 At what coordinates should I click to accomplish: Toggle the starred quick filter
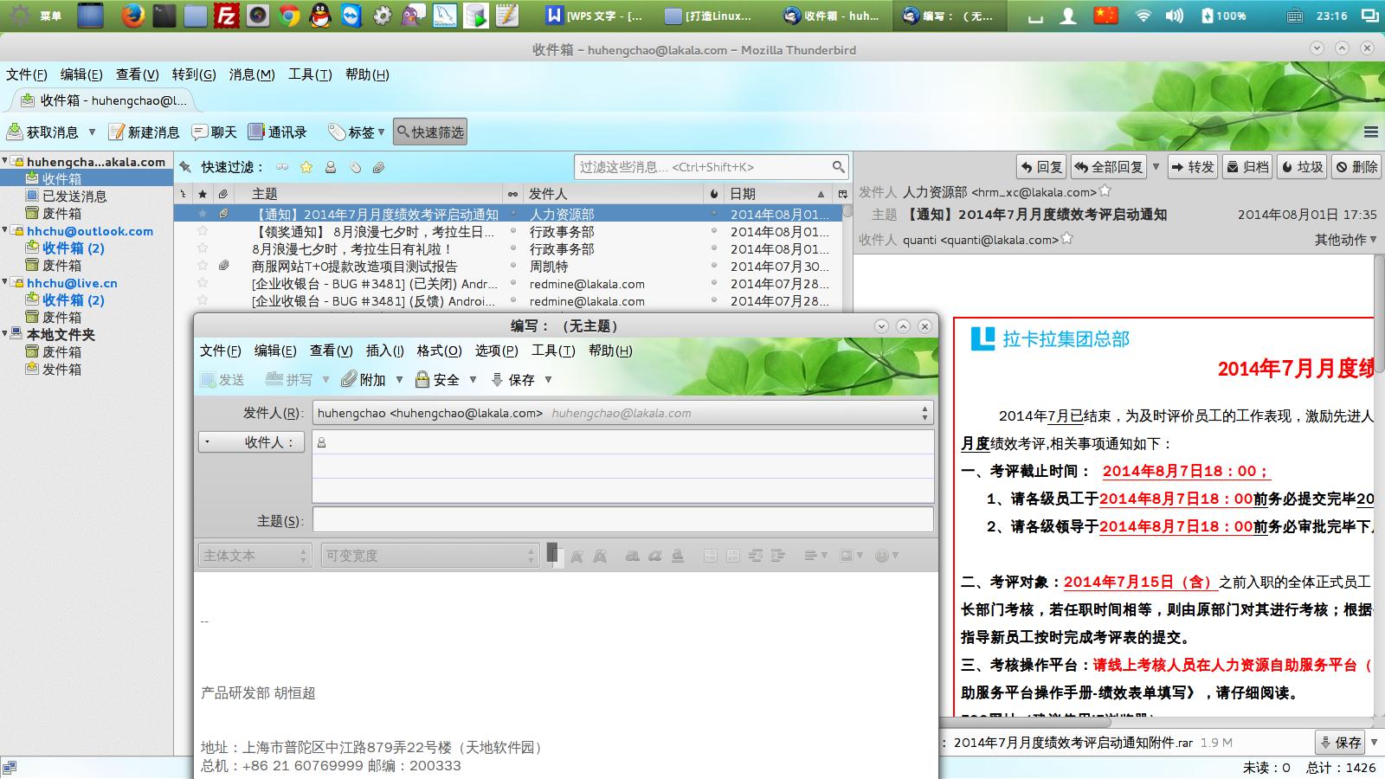306,167
